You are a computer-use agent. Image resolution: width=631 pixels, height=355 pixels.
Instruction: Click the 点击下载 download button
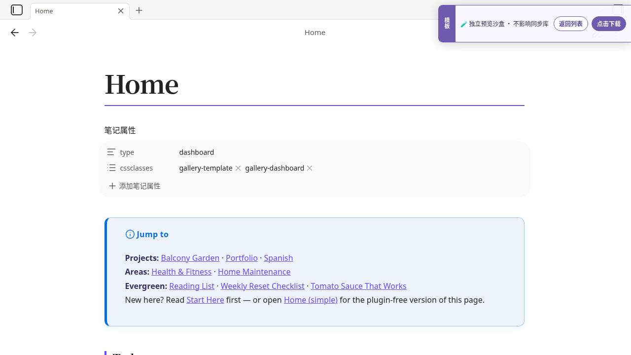click(x=609, y=24)
